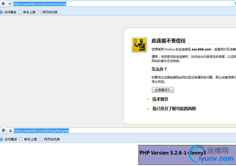The width and height of the screenshot is (236, 166).
Task: Click the globe site identity icon in the upper address bar
Action: 10,4
